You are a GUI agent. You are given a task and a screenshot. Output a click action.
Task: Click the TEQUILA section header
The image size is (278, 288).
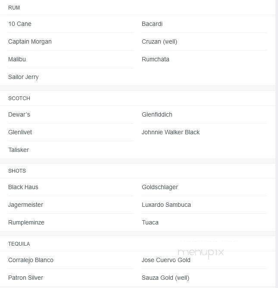[19, 244]
